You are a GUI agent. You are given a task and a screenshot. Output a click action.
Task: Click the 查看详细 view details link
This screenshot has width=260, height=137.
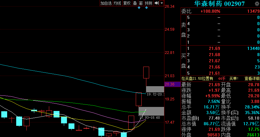[x=252, y=78]
